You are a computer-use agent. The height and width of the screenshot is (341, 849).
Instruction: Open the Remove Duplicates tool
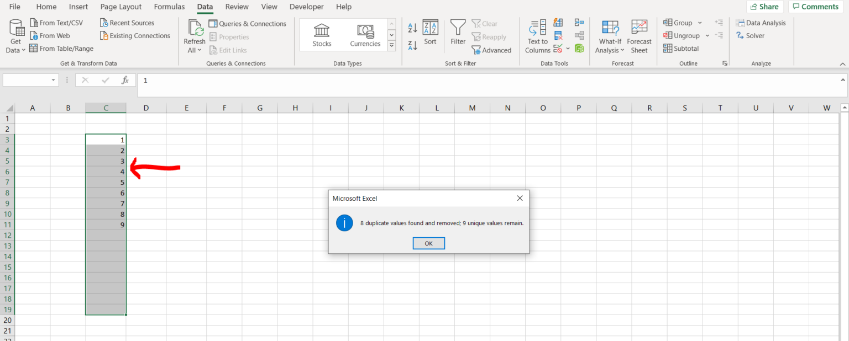click(558, 35)
